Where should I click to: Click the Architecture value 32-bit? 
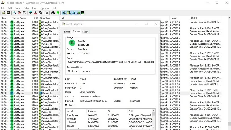pos(133,79)
